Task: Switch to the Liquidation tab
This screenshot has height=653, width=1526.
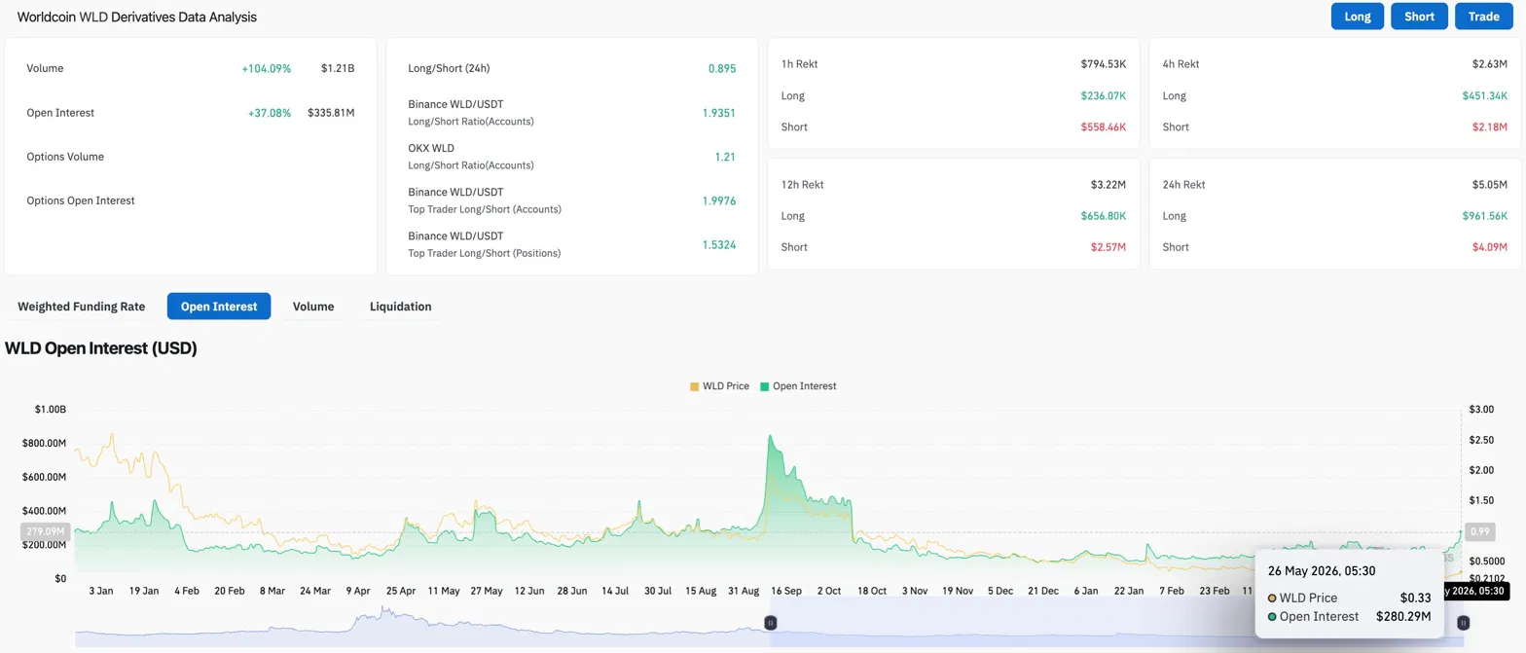Action: point(400,307)
